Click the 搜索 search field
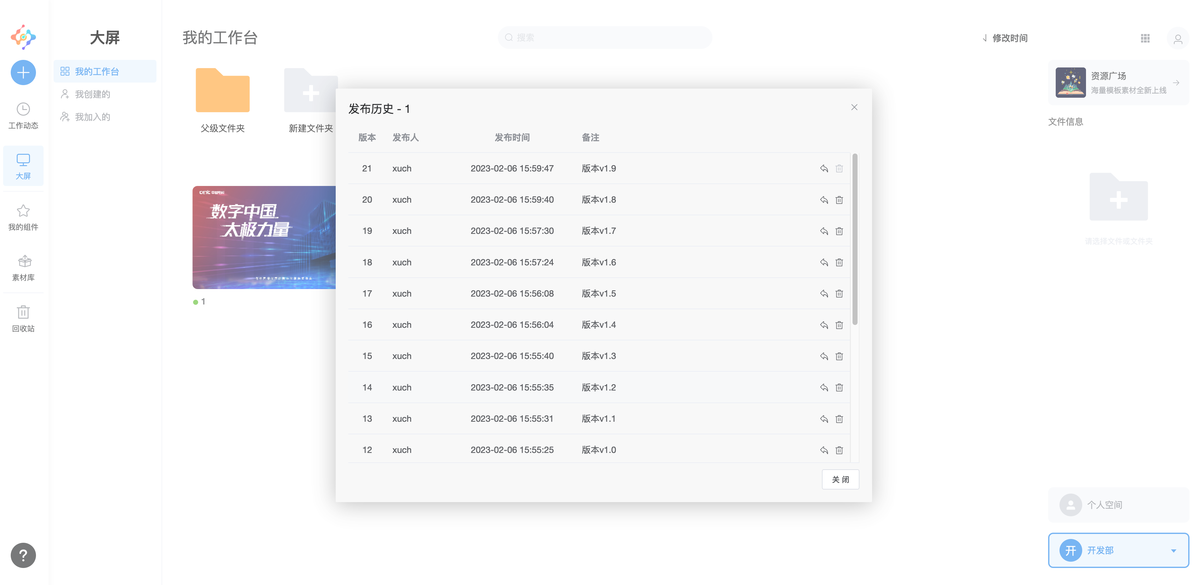 [x=605, y=37]
